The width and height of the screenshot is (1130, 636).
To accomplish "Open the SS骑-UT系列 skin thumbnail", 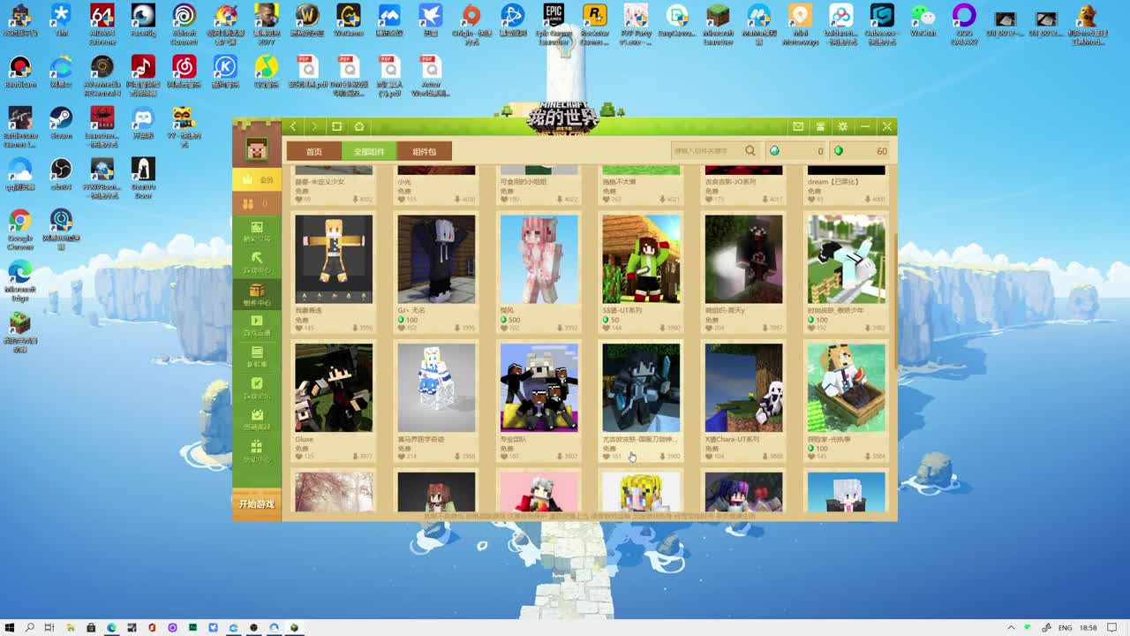I will coord(641,259).
